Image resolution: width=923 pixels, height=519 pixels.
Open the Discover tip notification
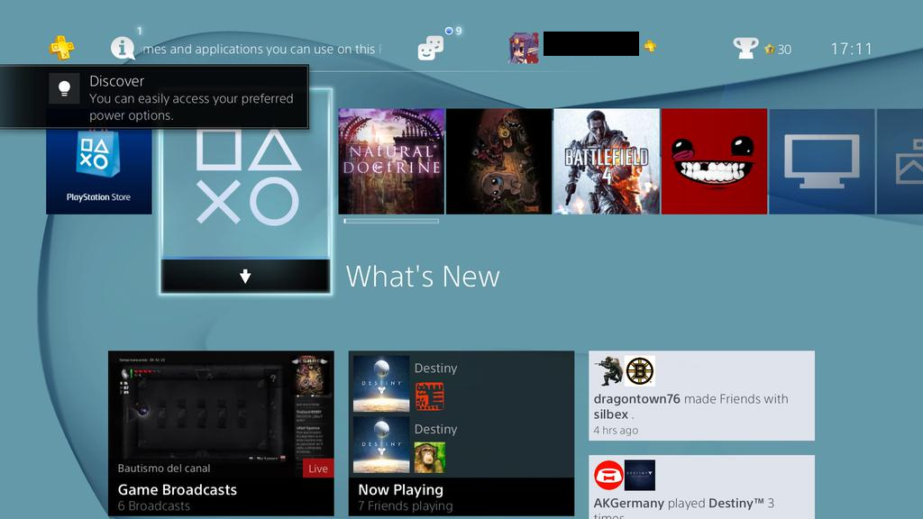pyautogui.click(x=154, y=97)
